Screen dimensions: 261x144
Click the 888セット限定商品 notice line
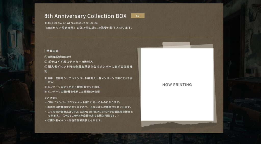tap(89, 28)
